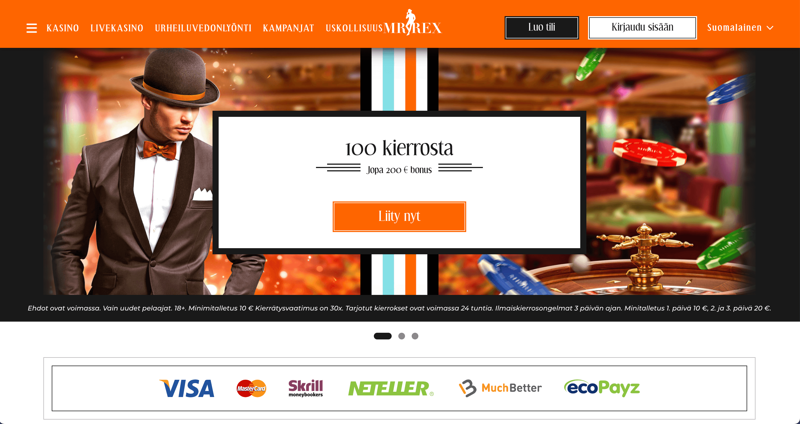Screen dimensions: 800x424
Task: Go to URHEILUVEDONLYÖNTI section
Action: point(203,28)
